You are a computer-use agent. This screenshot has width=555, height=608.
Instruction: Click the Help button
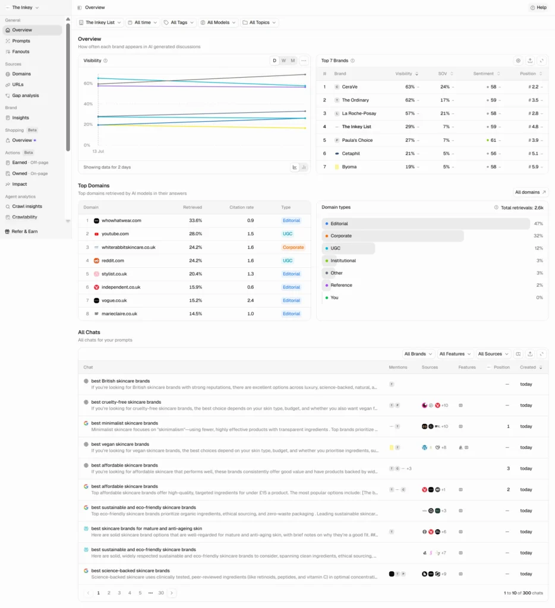[538, 7]
